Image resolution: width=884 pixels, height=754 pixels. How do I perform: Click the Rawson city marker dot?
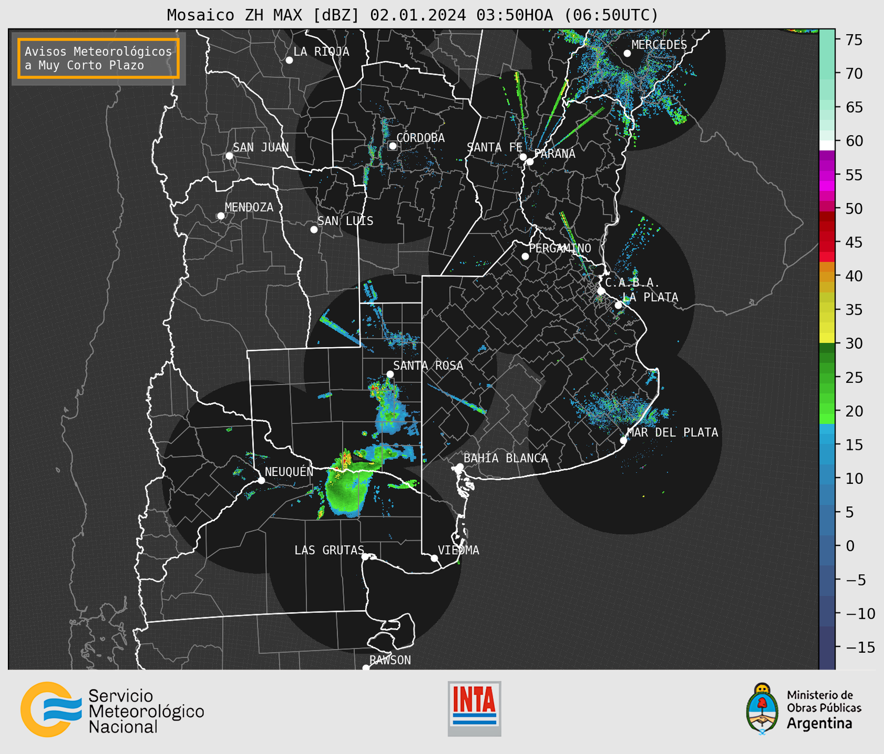click(366, 667)
